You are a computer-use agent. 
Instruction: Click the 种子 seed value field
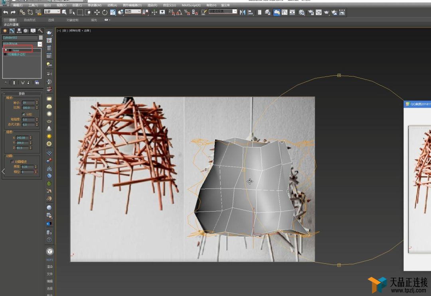28,103
